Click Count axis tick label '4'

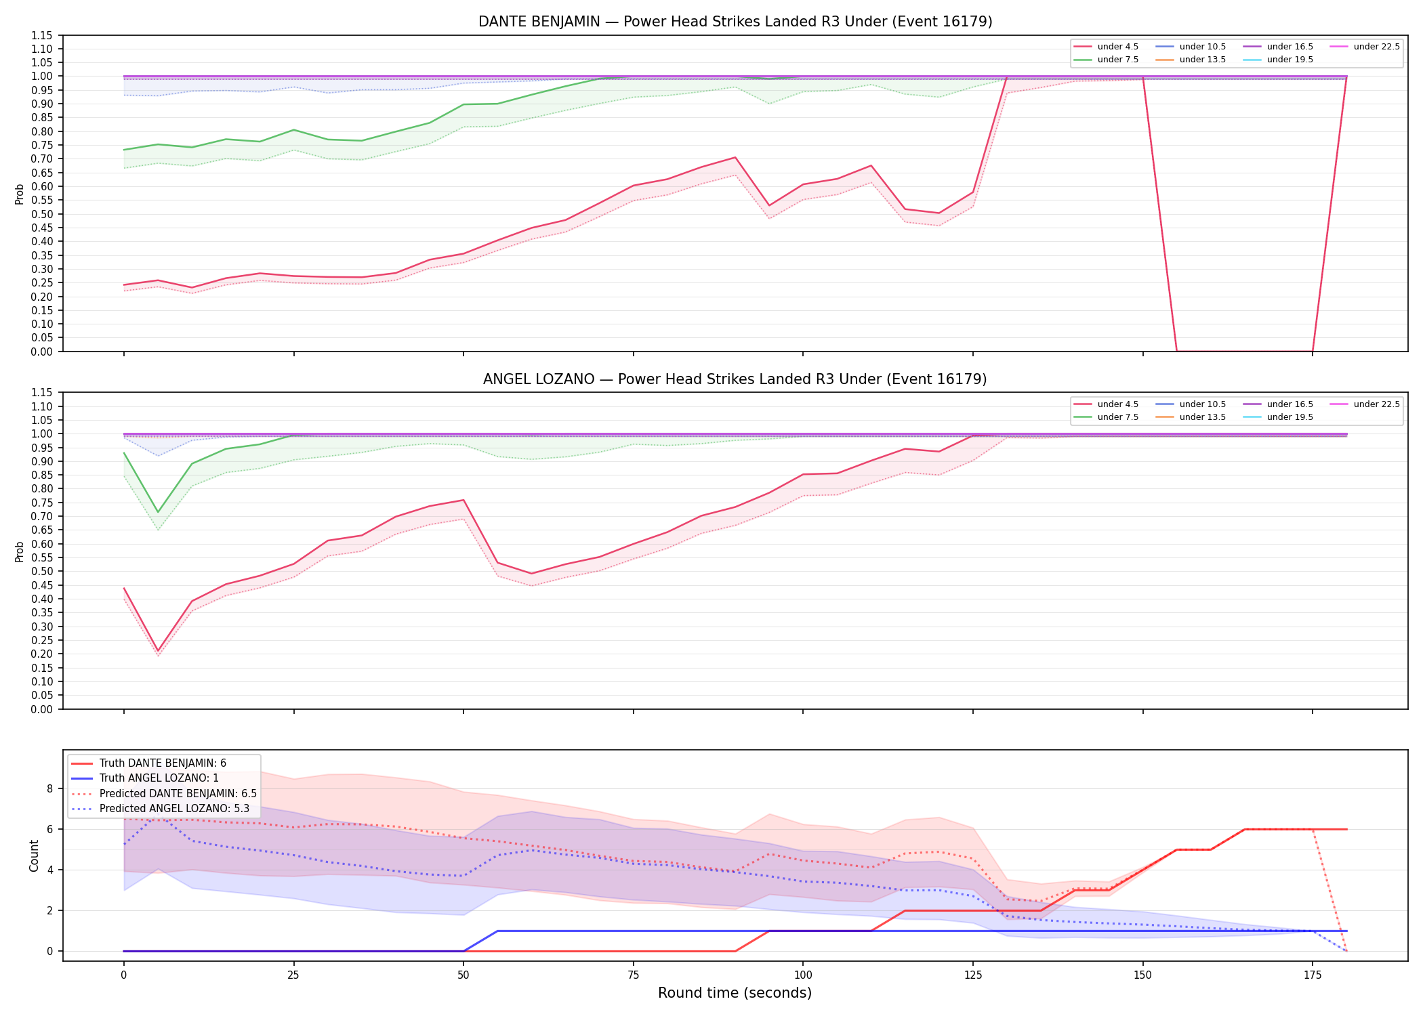(50, 870)
